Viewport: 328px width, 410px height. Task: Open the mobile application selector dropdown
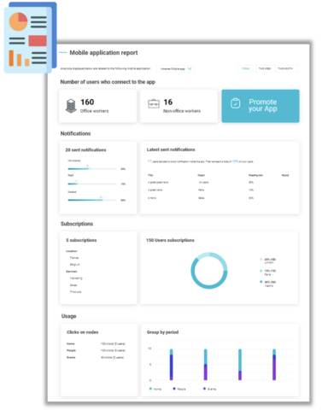[x=176, y=68]
